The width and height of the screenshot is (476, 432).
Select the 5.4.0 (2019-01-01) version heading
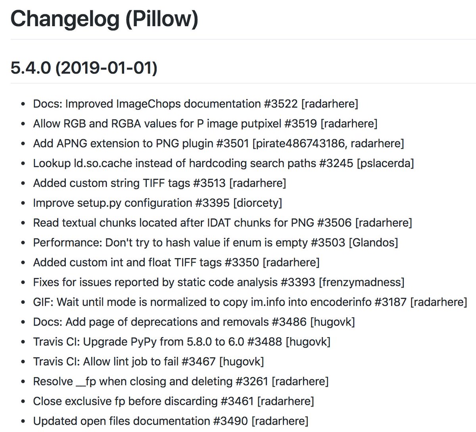[84, 68]
